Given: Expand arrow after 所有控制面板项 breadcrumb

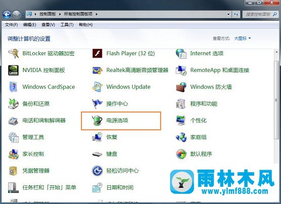Looking at the screenshot, I should pyautogui.click(x=96, y=14).
